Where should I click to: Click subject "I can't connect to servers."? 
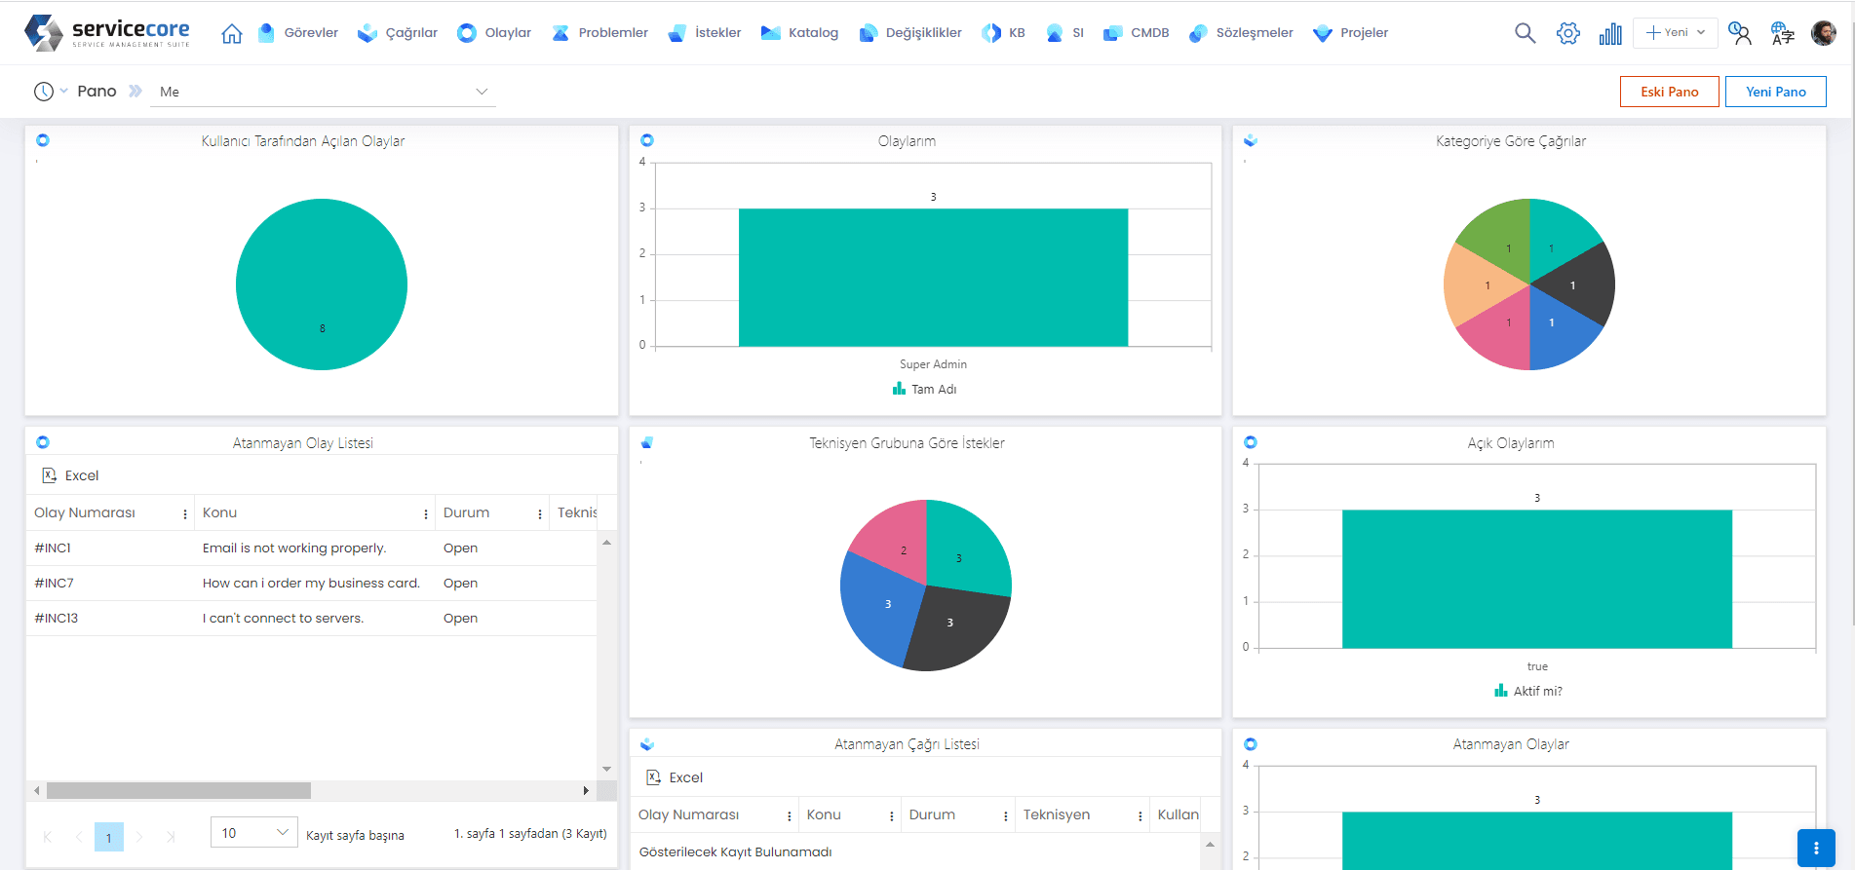click(283, 619)
